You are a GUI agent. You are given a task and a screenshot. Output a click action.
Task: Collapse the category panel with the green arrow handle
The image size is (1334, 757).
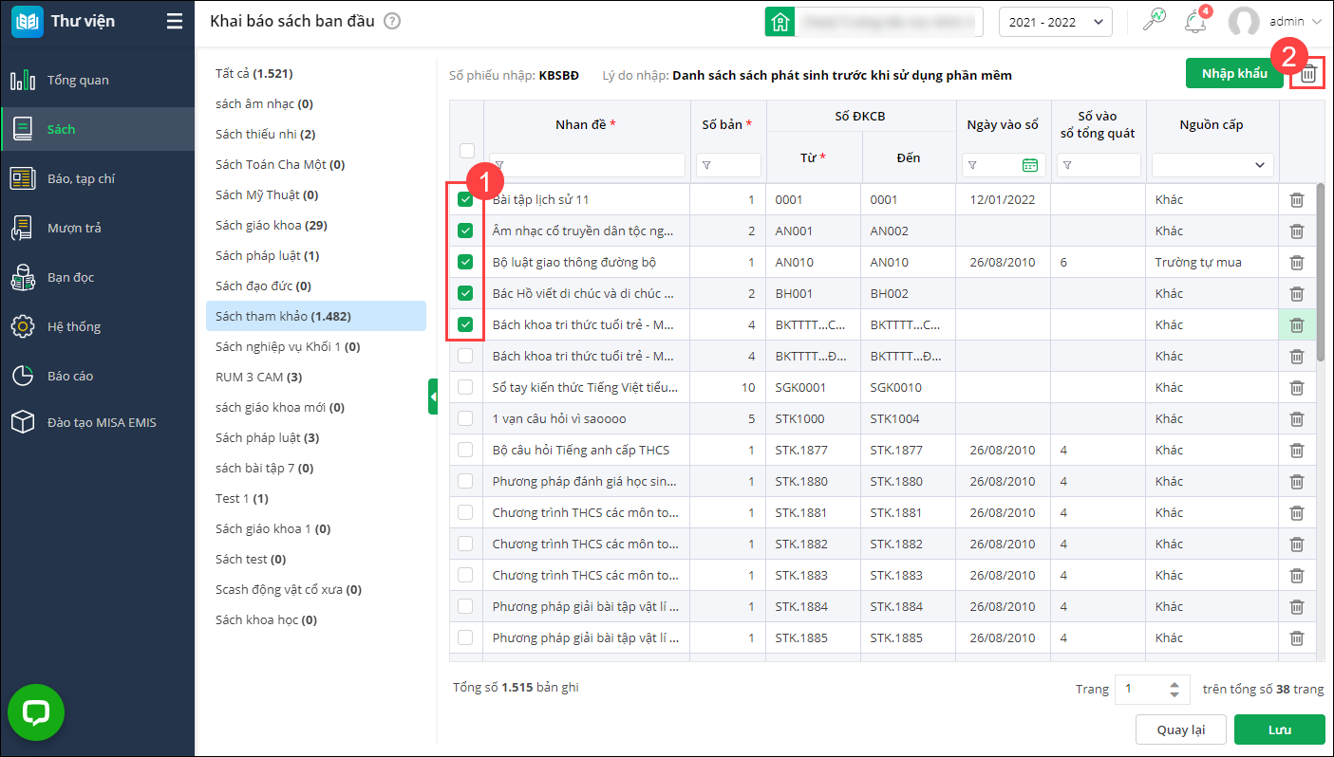tap(433, 397)
